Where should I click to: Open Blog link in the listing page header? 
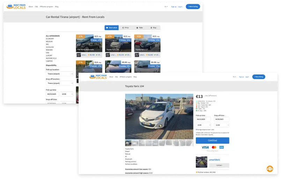point(57,7)
